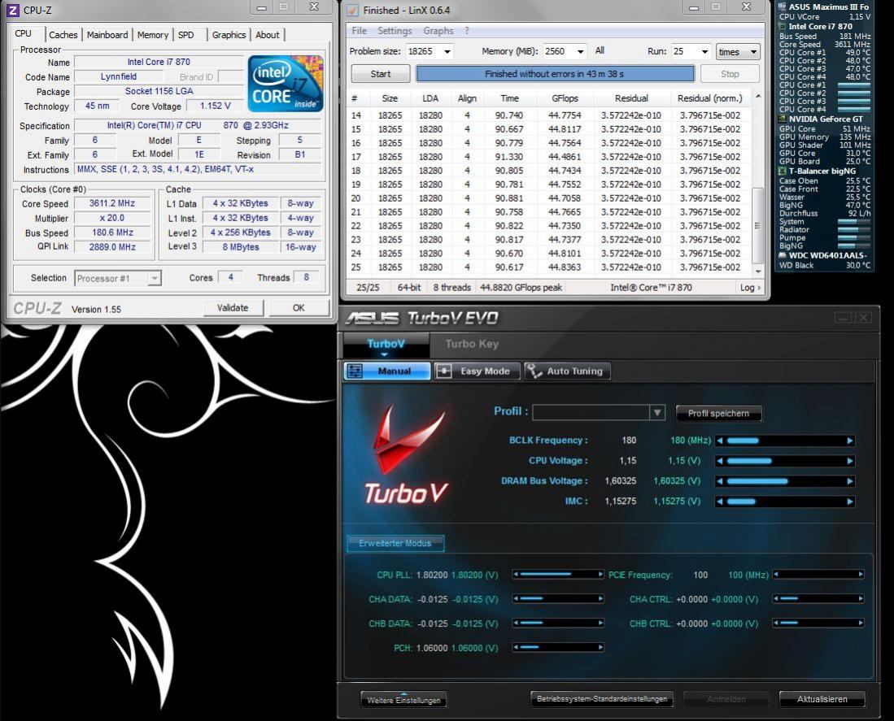
Task: Click the Validate button in CPU-Z
Action: pos(233,307)
